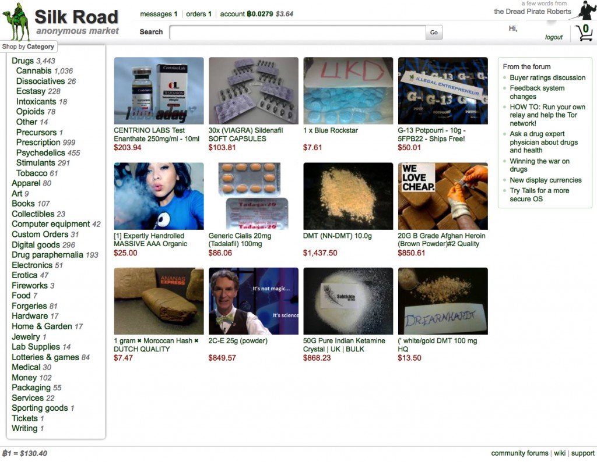Click the logout link
The height and width of the screenshot is (462, 597).
(553, 37)
